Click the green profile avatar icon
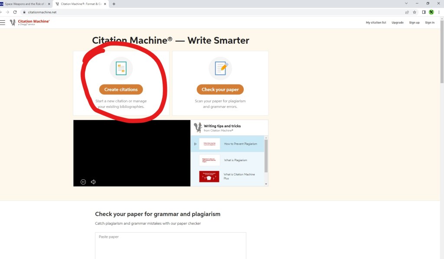444x259 pixels. pos(431,12)
